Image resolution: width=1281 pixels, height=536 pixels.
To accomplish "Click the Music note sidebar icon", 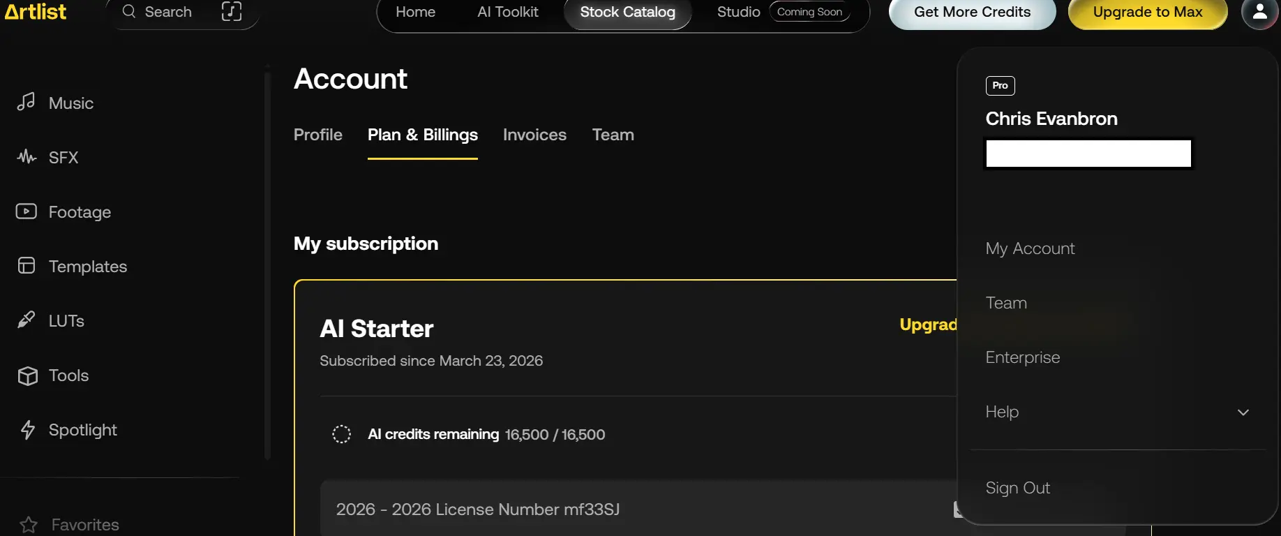I will pyautogui.click(x=26, y=103).
